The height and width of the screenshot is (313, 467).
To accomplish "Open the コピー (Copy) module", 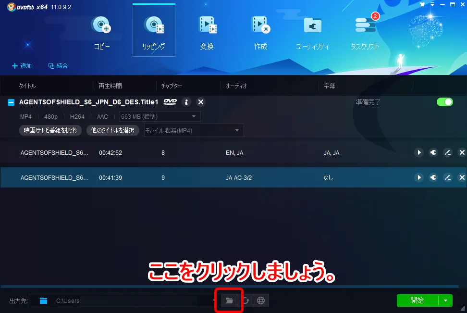I will [101, 33].
